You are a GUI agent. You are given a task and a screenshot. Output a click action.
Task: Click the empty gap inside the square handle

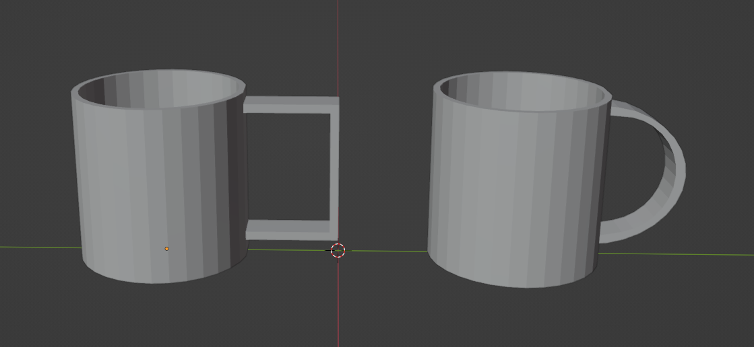coord(288,167)
